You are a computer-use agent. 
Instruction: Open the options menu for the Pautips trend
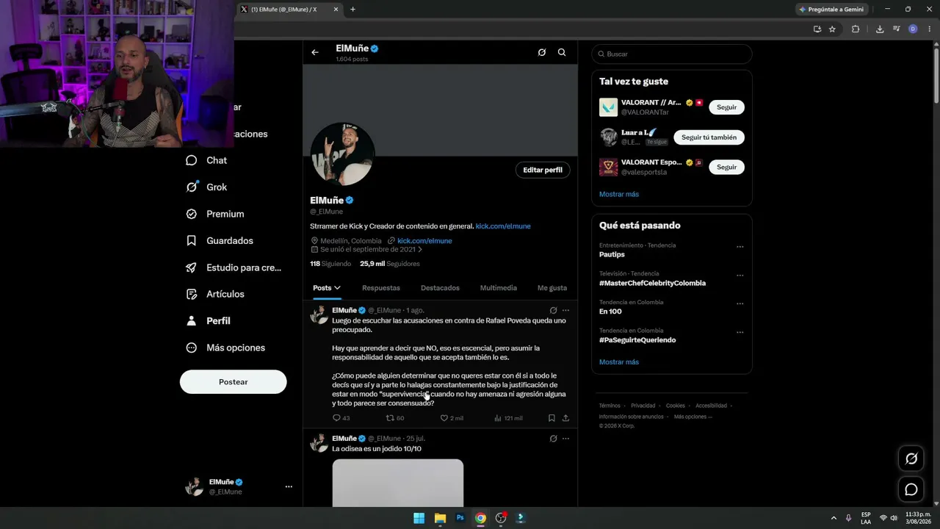740,247
